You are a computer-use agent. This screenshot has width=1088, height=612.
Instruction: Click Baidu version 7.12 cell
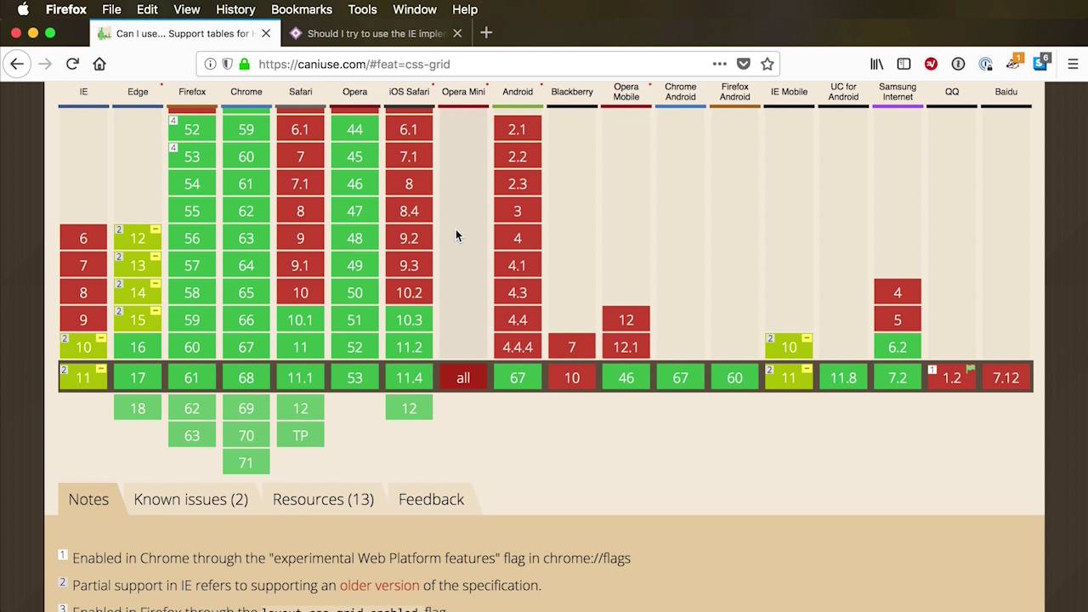click(1006, 377)
